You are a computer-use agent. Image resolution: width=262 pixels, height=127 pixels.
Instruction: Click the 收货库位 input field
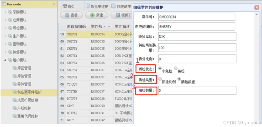pos(197,36)
